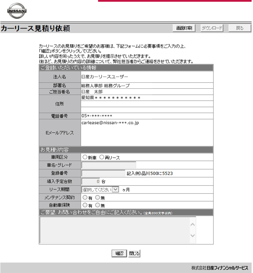Click the 戻る button

(240, 28)
